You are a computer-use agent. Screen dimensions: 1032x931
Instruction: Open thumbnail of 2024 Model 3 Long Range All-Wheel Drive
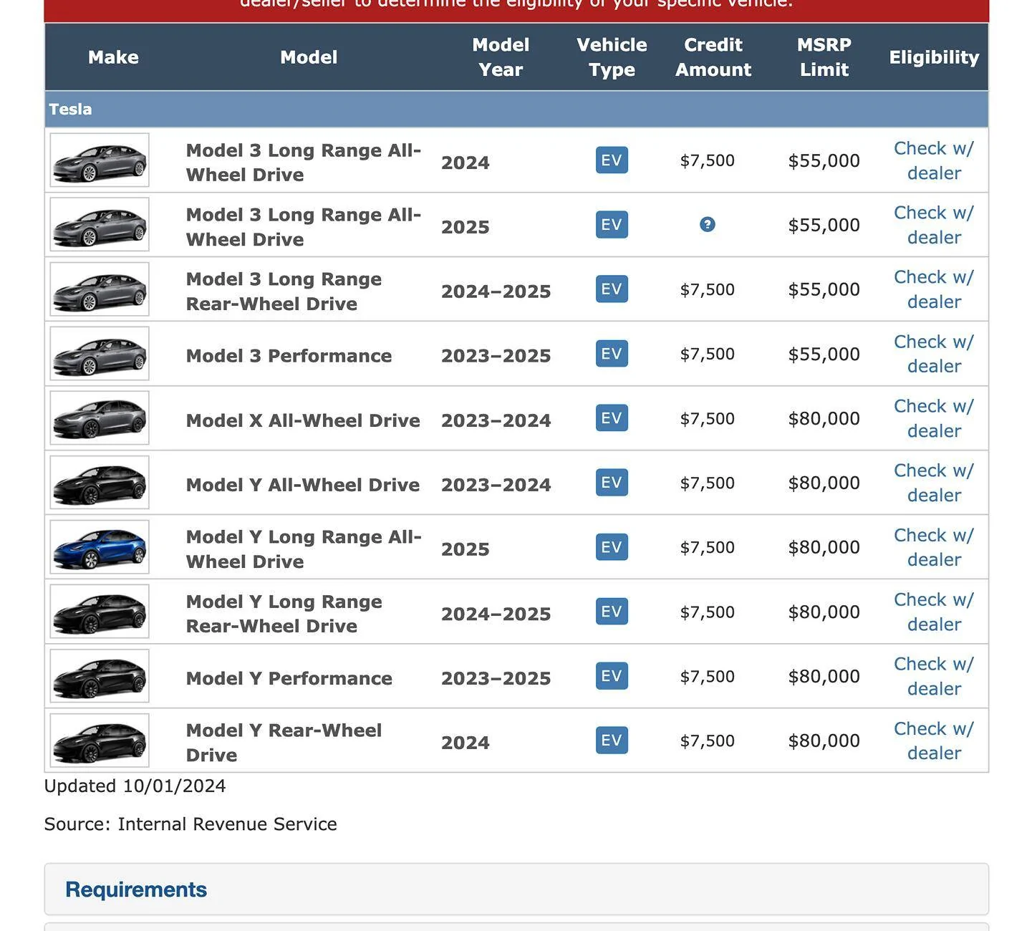100,160
